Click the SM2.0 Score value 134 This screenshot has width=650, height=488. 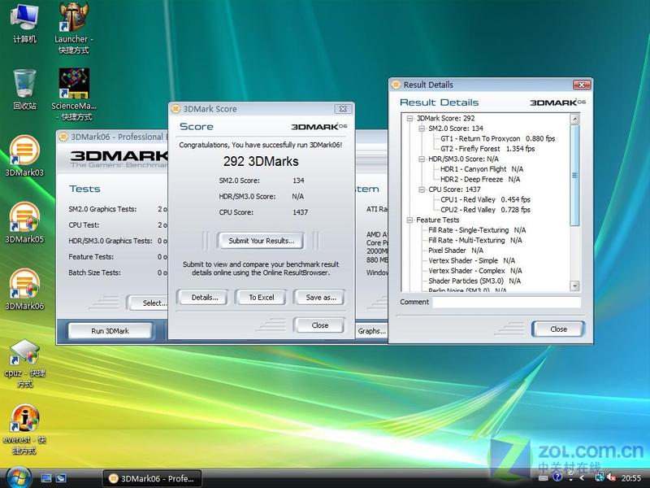click(x=298, y=181)
